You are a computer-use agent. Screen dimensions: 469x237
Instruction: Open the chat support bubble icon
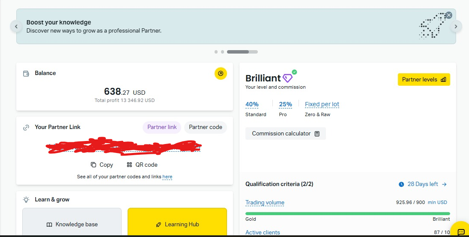(x=461, y=232)
